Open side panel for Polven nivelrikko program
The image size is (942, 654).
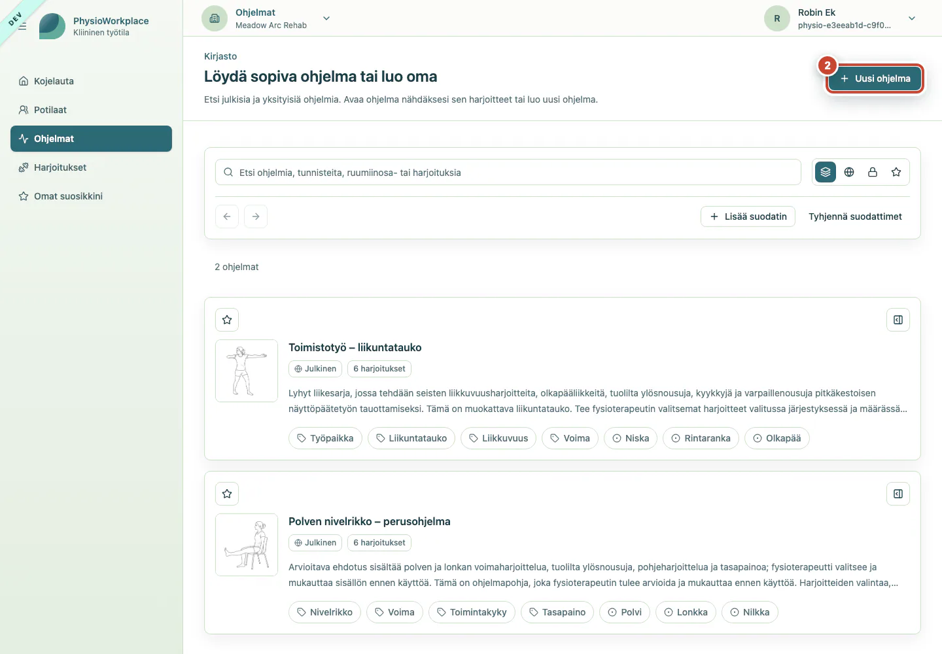pos(898,494)
